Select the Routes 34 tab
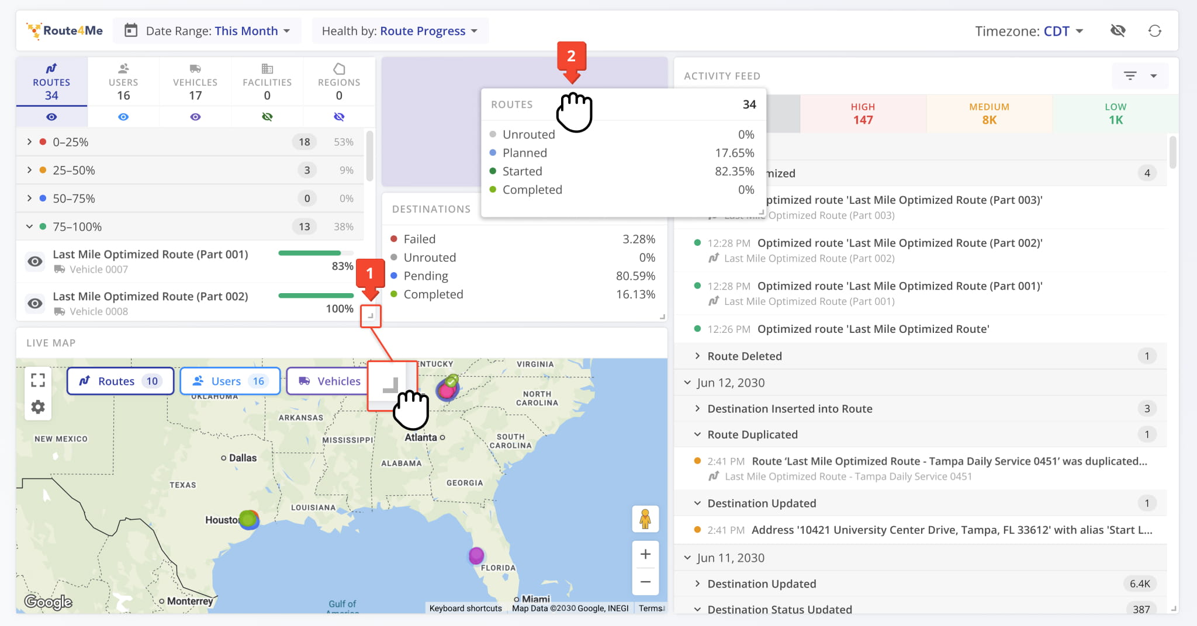 tap(51, 82)
